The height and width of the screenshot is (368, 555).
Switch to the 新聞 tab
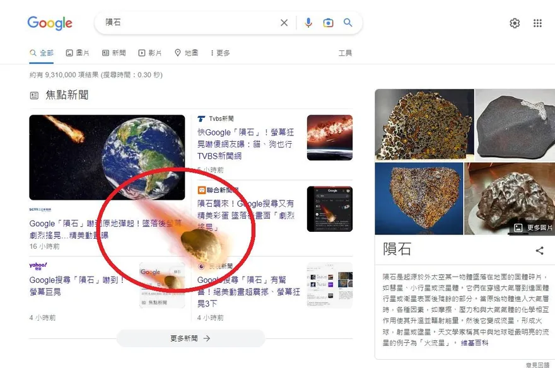click(x=114, y=53)
